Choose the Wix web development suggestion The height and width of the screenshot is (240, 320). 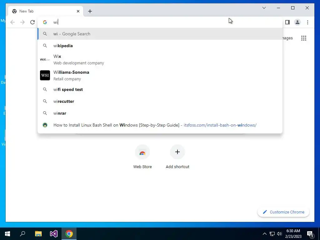click(160, 60)
